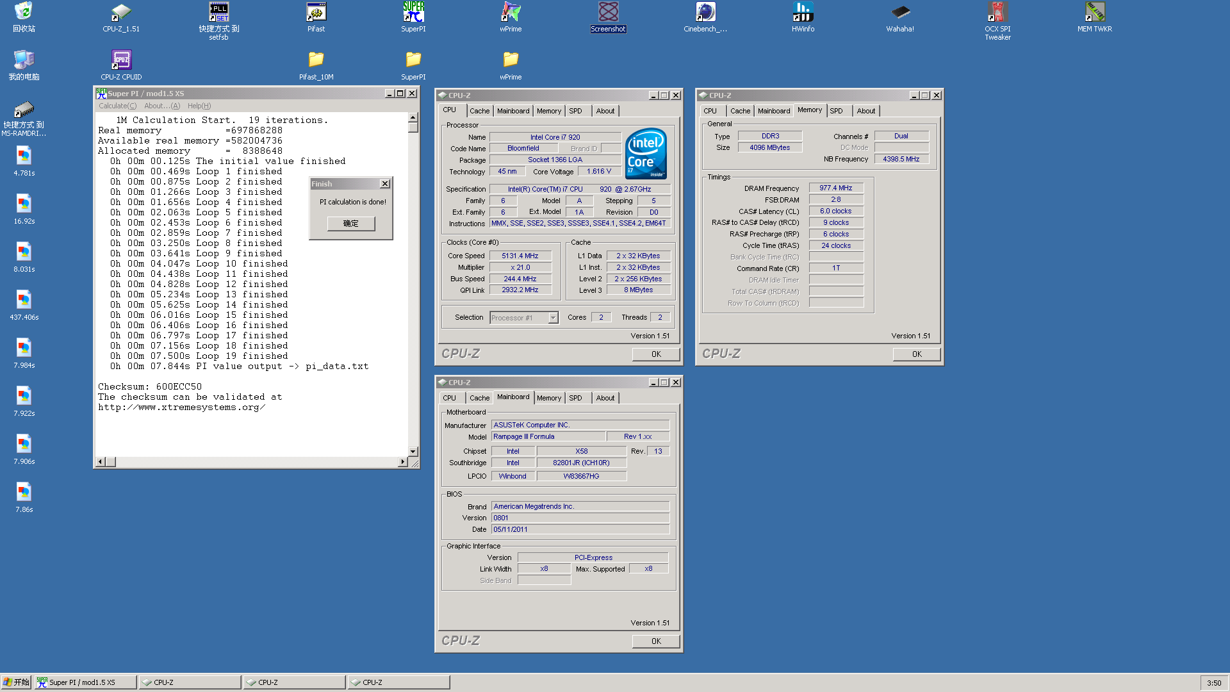The width and height of the screenshot is (1230, 692).
Task: Open the Wahaha! desktop icon
Action: pyautogui.click(x=900, y=17)
